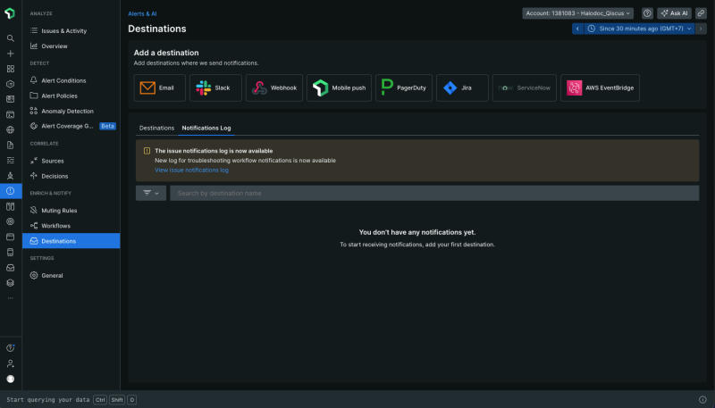This screenshot has width=715, height=408.
Task: Click 'You don't have any notifications yet.' text
Action: (417, 232)
